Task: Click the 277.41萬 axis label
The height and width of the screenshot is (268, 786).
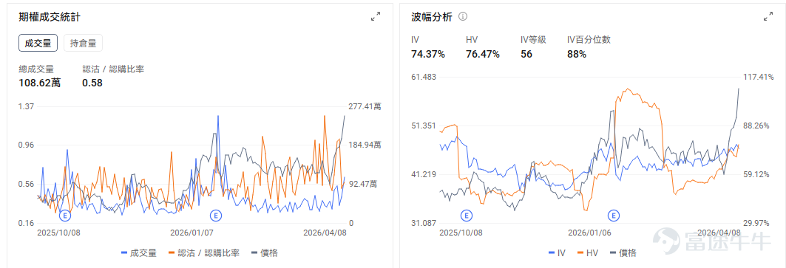Action: 365,106
